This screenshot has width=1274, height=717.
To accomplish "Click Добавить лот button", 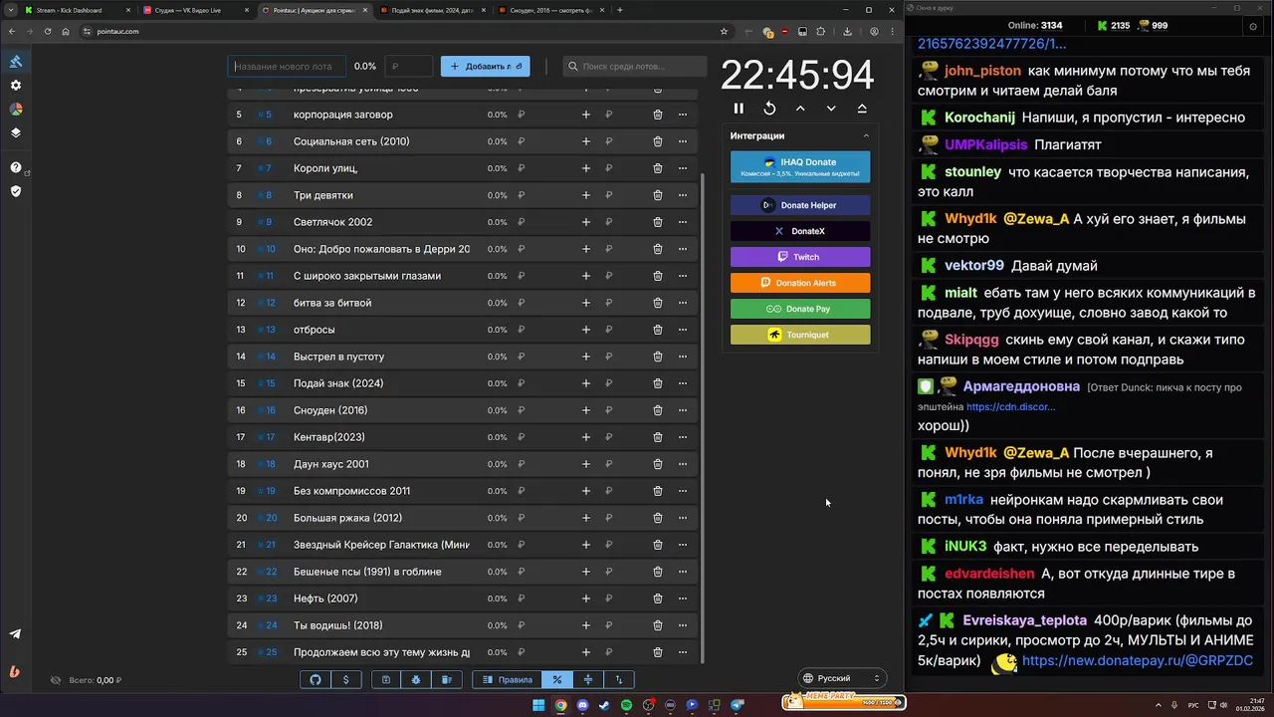I will [486, 67].
